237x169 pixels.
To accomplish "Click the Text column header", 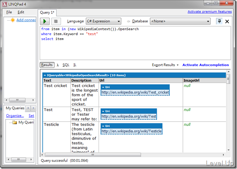I will tap(57, 80).
